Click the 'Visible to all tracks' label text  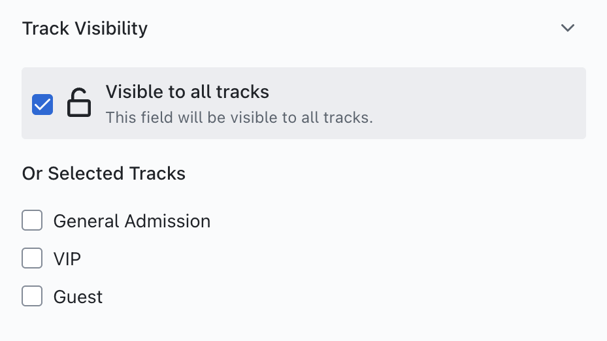(x=188, y=91)
